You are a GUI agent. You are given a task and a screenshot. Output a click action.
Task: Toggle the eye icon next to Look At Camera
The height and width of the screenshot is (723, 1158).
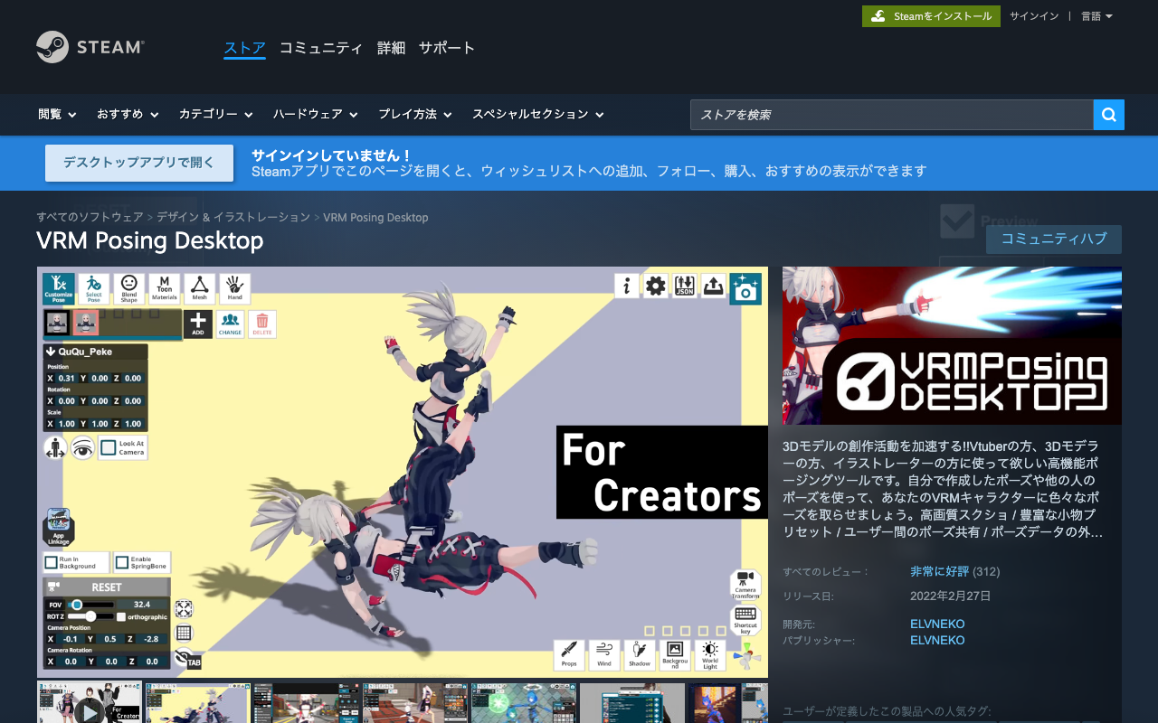coord(83,447)
